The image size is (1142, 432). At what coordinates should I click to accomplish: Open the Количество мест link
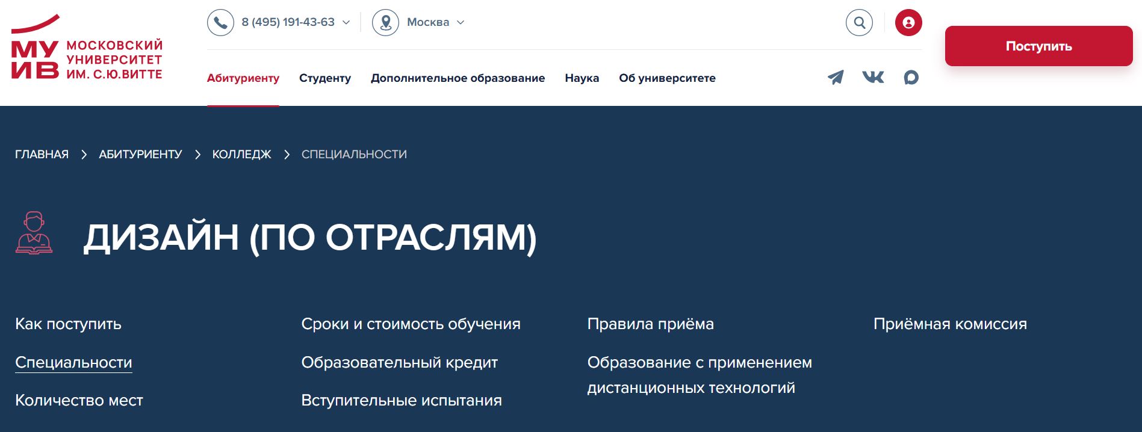79,401
